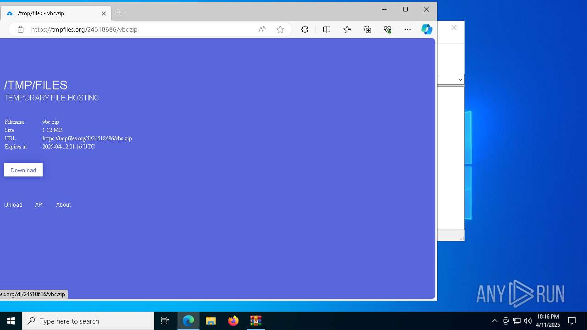The width and height of the screenshot is (587, 330).
Task: Minimize the Edge browser window
Action: tap(384, 9)
